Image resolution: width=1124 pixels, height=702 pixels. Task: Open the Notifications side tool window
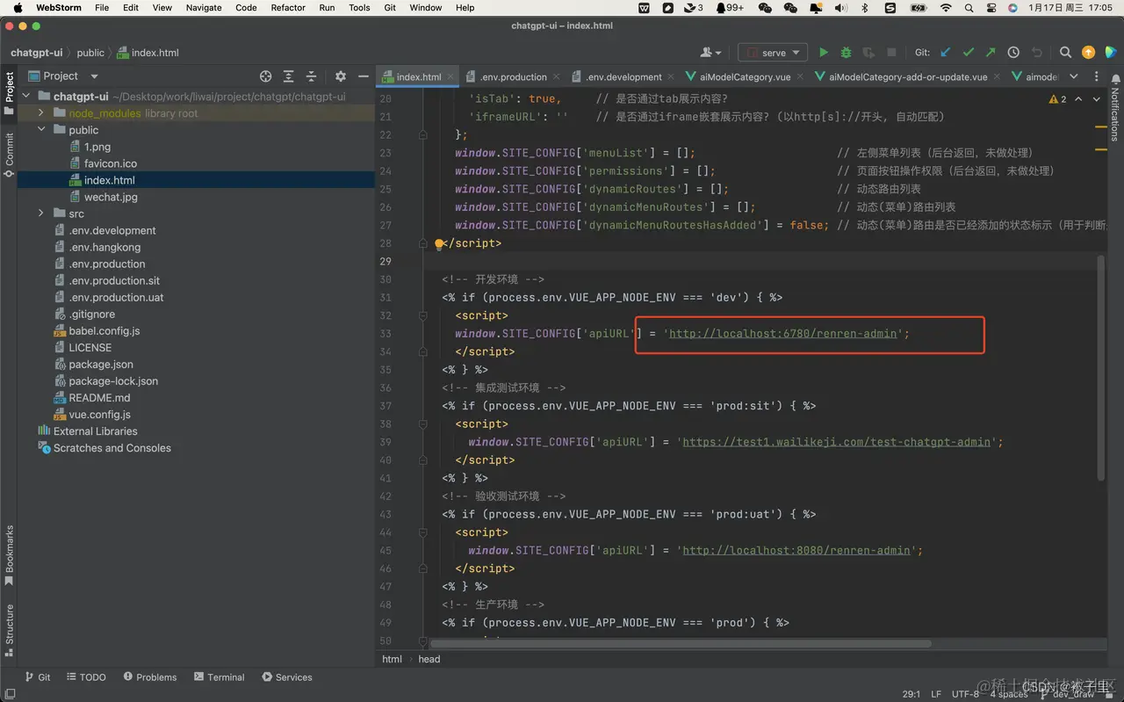pyautogui.click(x=1115, y=108)
